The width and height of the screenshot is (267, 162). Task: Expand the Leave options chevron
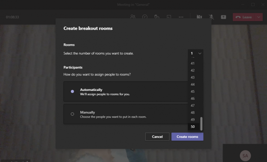click(259, 17)
